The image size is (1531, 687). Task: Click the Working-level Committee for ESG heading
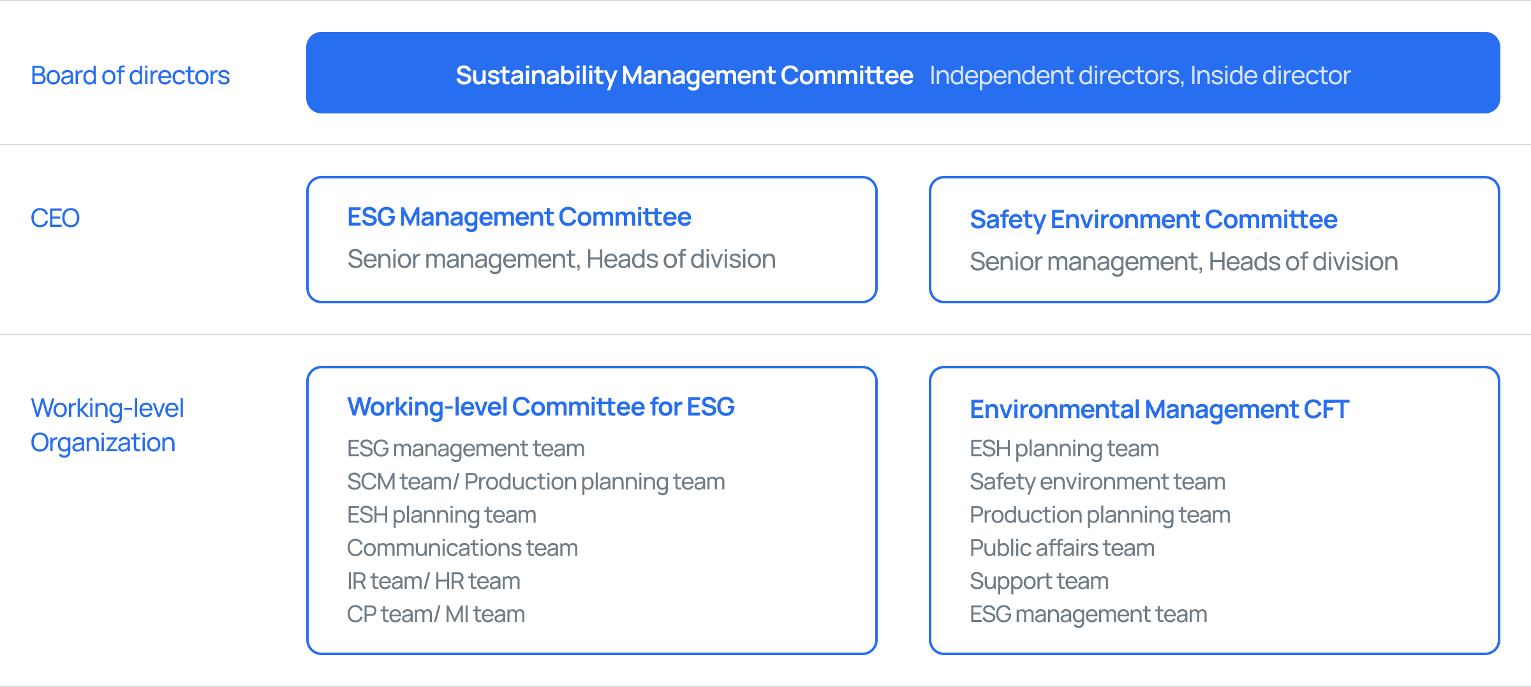540,407
